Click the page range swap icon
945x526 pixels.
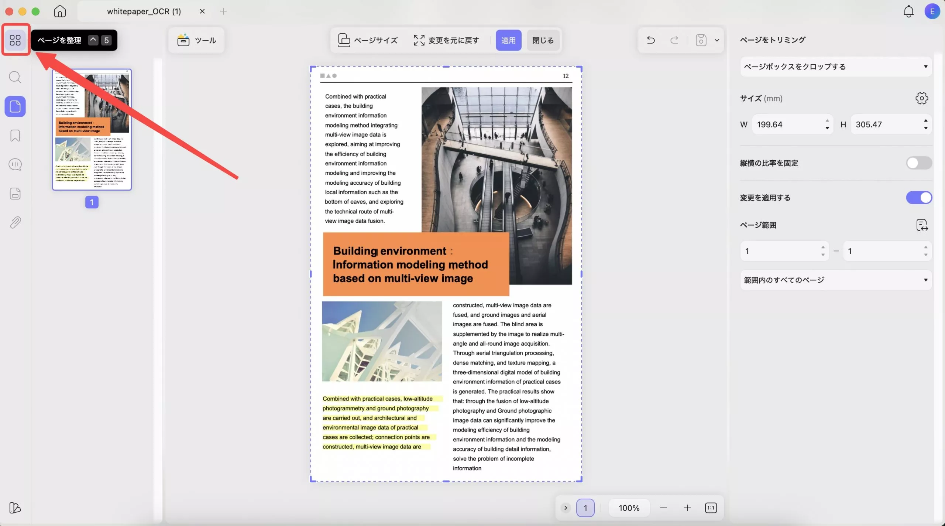coord(922,225)
